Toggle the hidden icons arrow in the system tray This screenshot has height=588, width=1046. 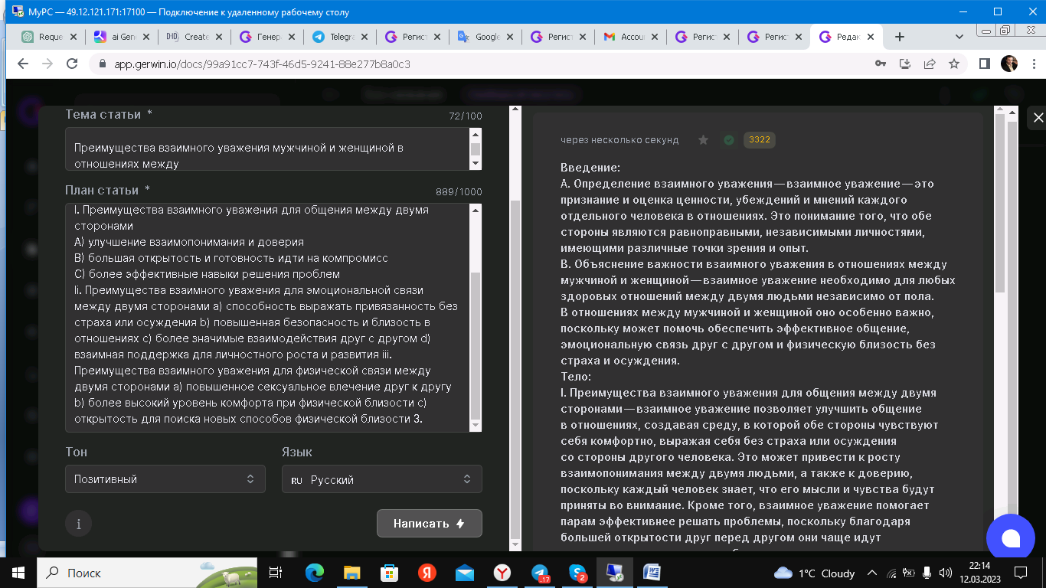point(871,573)
